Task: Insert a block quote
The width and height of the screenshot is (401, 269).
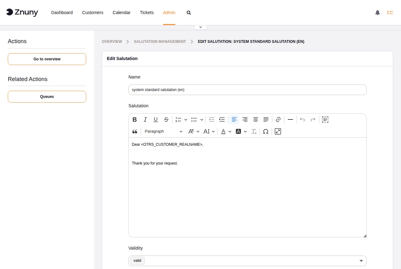Action: [x=135, y=131]
